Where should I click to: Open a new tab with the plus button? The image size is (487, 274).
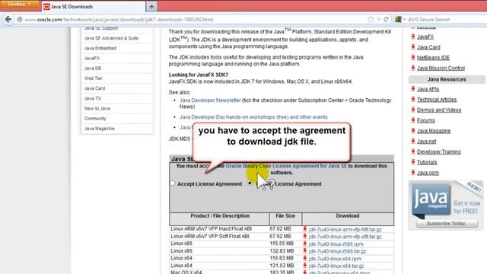tap(151, 7)
